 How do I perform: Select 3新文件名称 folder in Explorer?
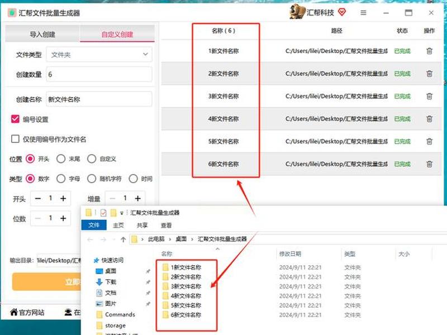(182, 286)
